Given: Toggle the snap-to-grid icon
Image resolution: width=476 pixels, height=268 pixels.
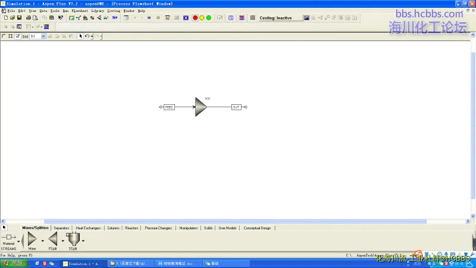Looking at the screenshot, I should click(x=18, y=36).
